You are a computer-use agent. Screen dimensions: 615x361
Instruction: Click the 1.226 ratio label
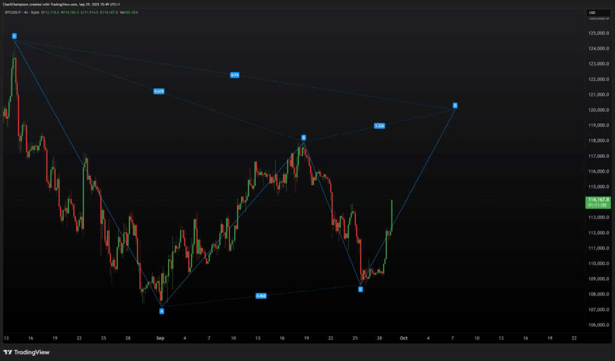379,126
